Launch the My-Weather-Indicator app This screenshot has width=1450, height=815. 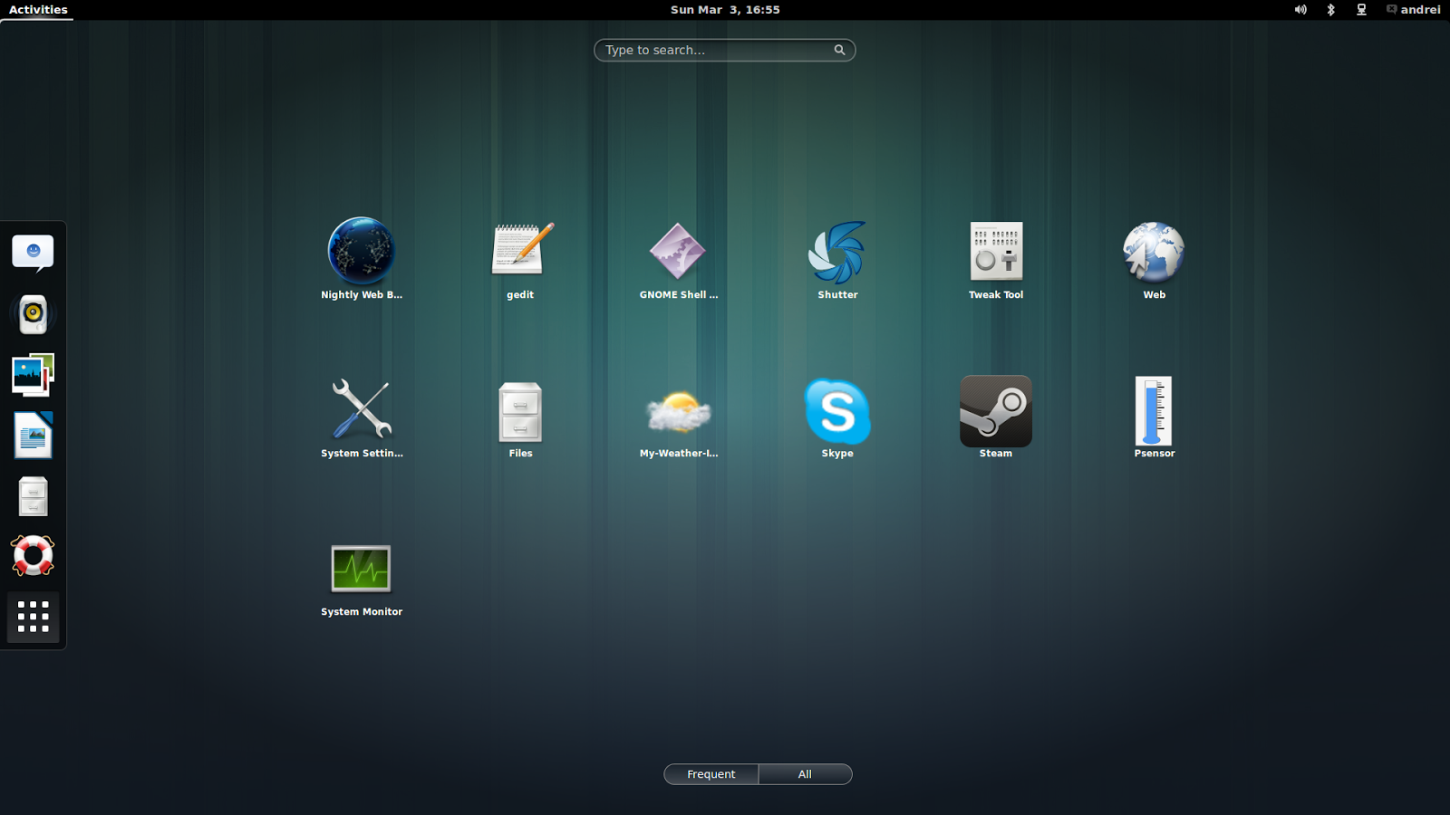click(678, 411)
